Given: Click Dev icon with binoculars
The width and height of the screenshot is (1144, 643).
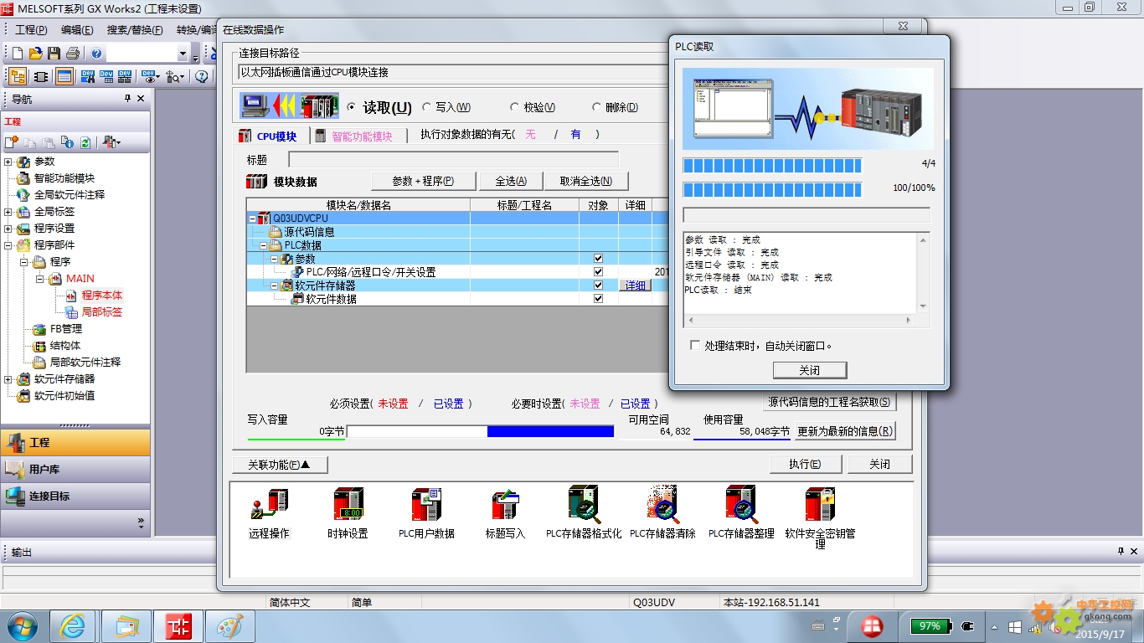Looking at the screenshot, I should (x=88, y=77).
